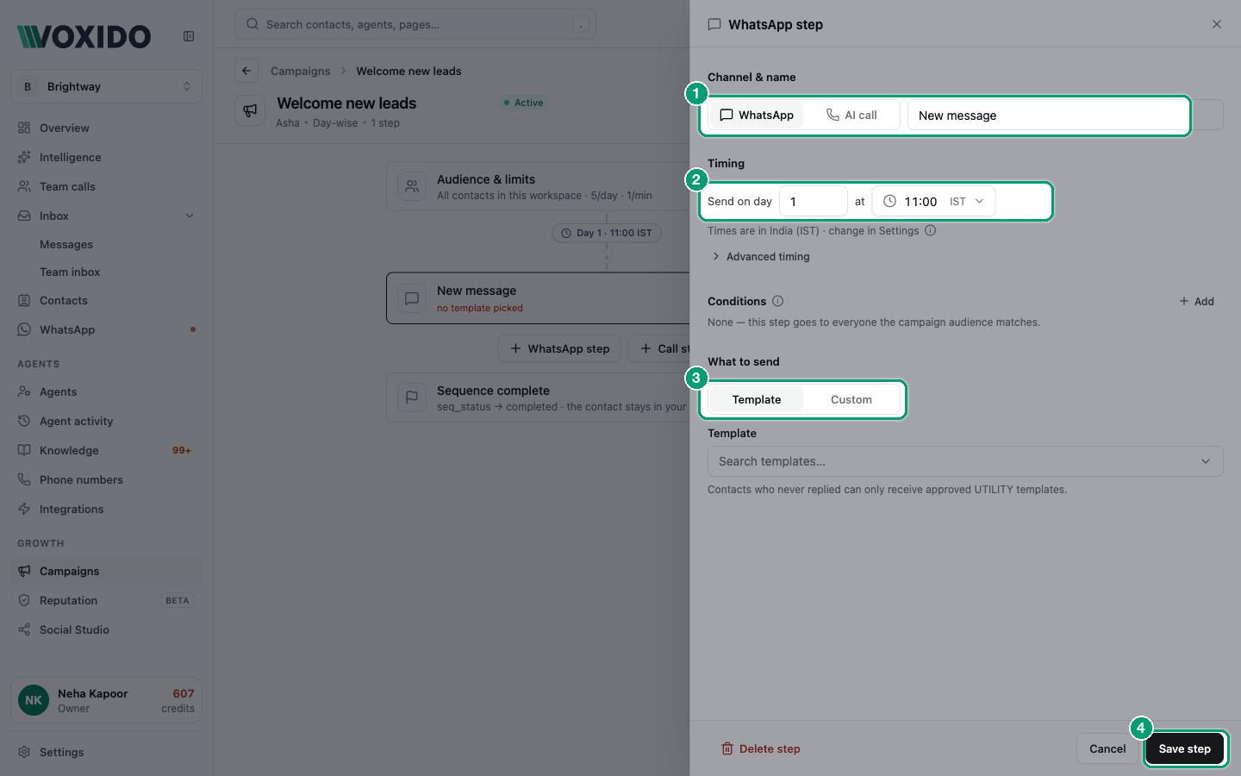Open Knowledge section

pos(107,450)
